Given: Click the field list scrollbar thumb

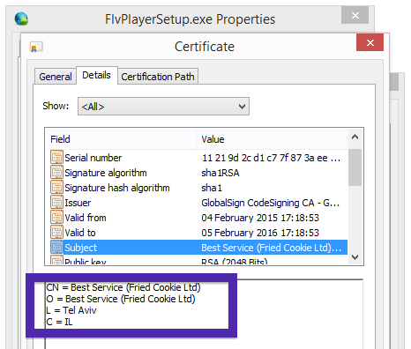Looking at the screenshot, I should (355, 167).
